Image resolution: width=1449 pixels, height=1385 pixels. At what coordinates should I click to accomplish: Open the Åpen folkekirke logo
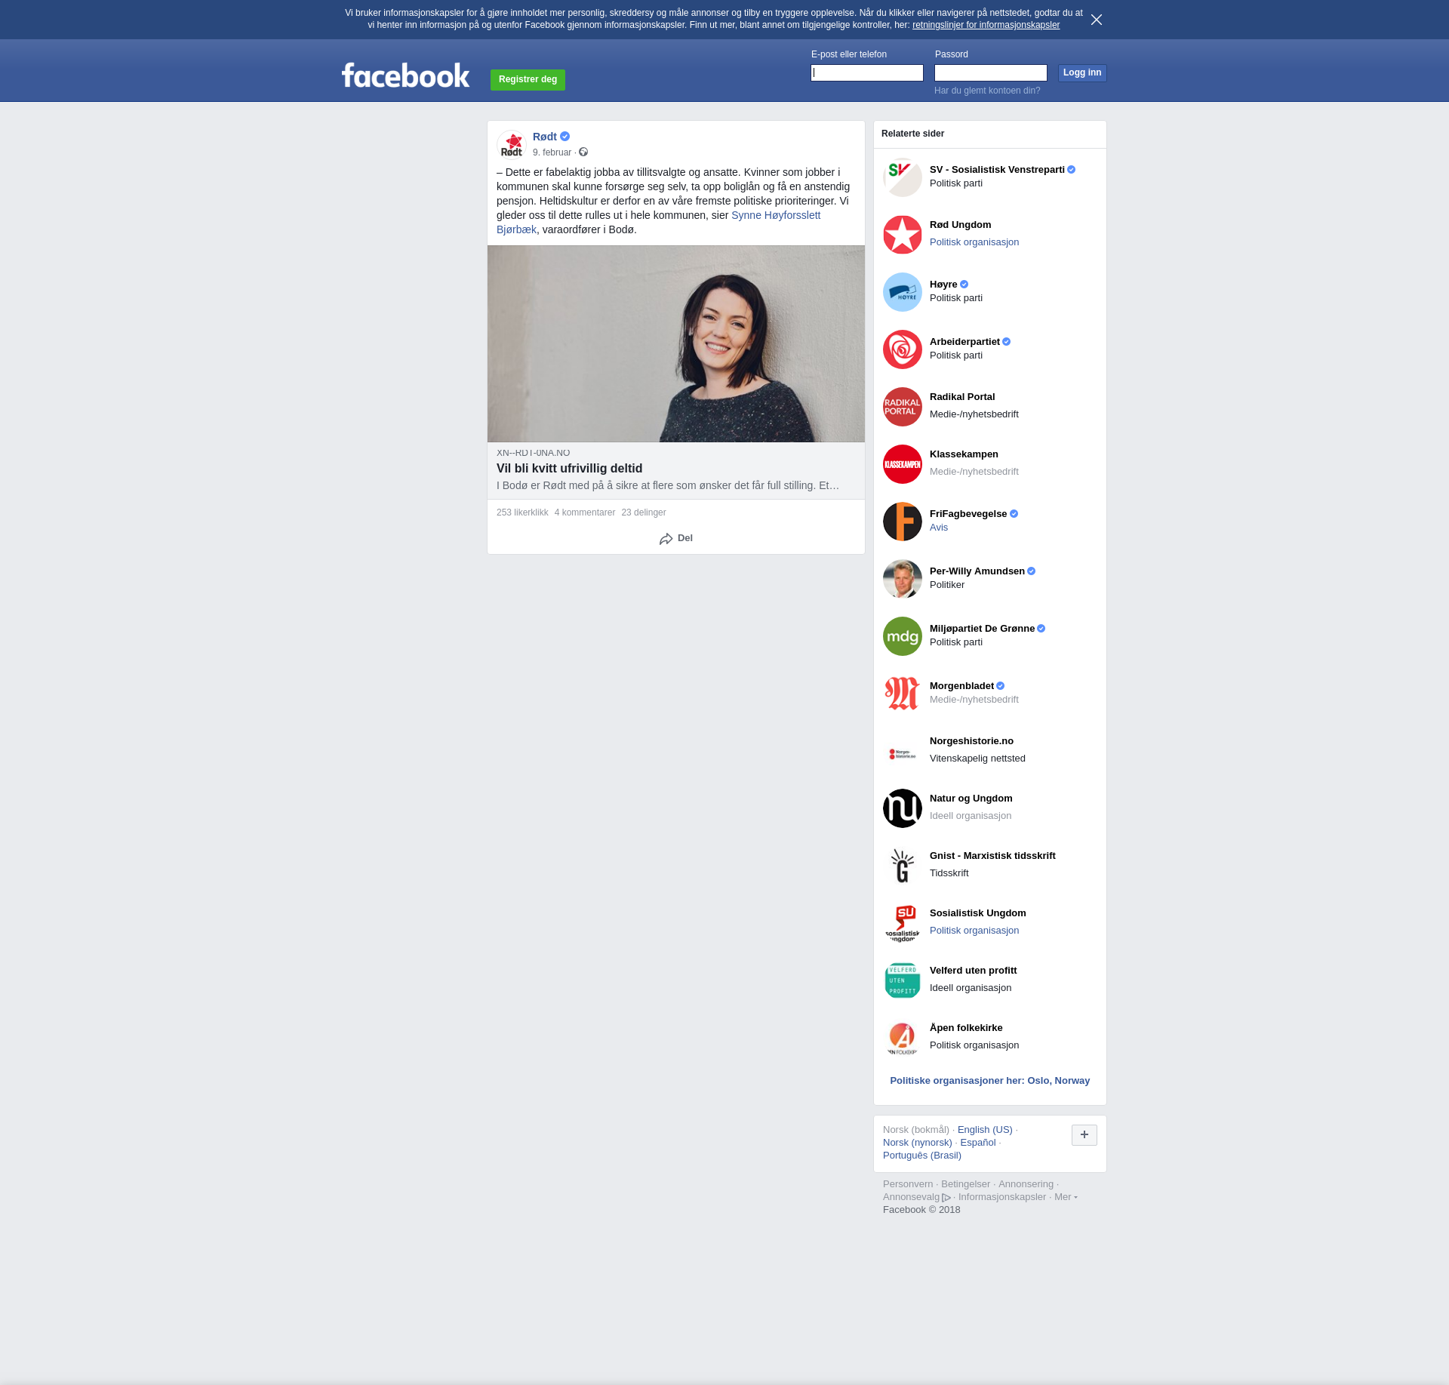[x=903, y=1038]
